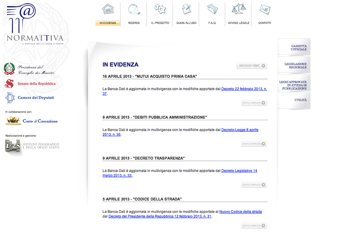Go to the Contatti menu label
The image size is (354, 237).
point(264,23)
